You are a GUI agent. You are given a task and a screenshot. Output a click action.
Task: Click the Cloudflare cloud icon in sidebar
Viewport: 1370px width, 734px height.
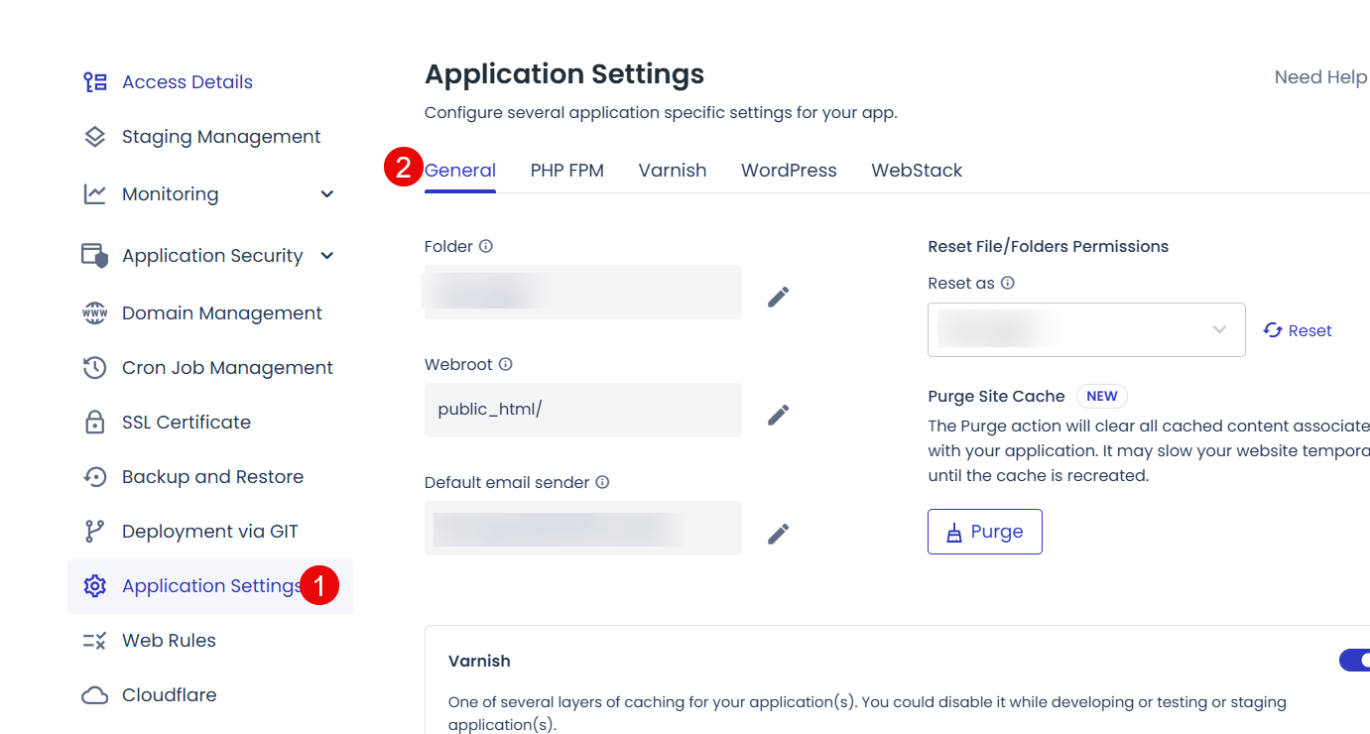coord(94,695)
